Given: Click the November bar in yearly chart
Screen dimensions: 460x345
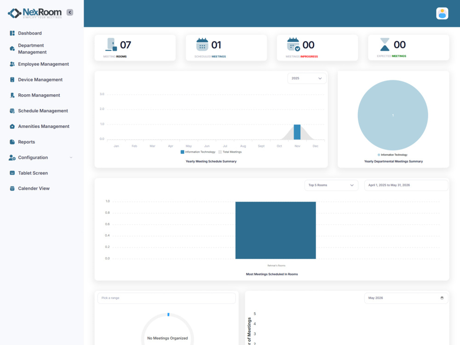Looking at the screenshot, I should [297, 132].
